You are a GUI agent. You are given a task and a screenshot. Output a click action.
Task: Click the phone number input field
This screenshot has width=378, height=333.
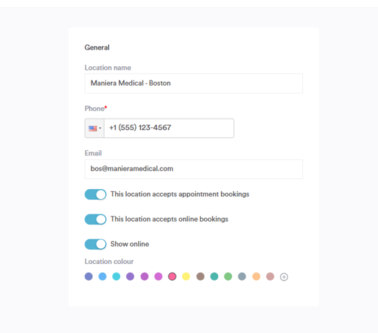pyautogui.click(x=168, y=128)
